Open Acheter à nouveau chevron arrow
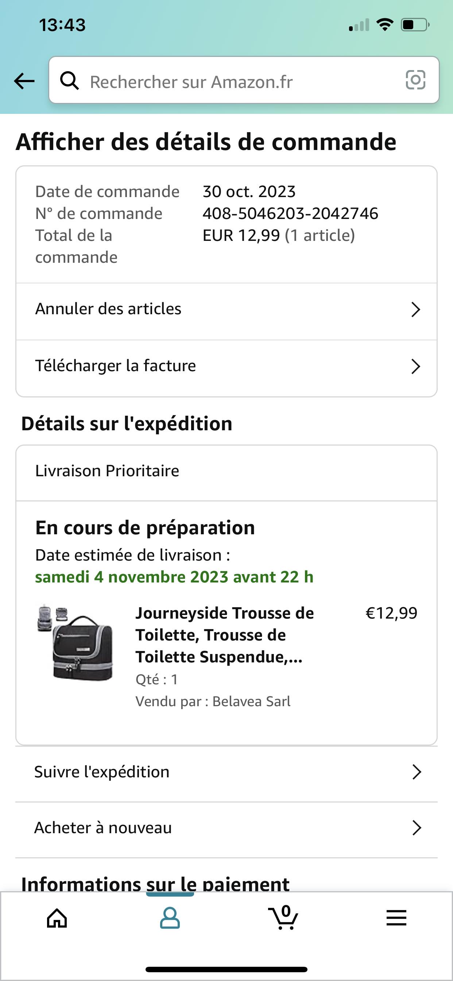This screenshot has height=981, width=453. click(x=417, y=828)
